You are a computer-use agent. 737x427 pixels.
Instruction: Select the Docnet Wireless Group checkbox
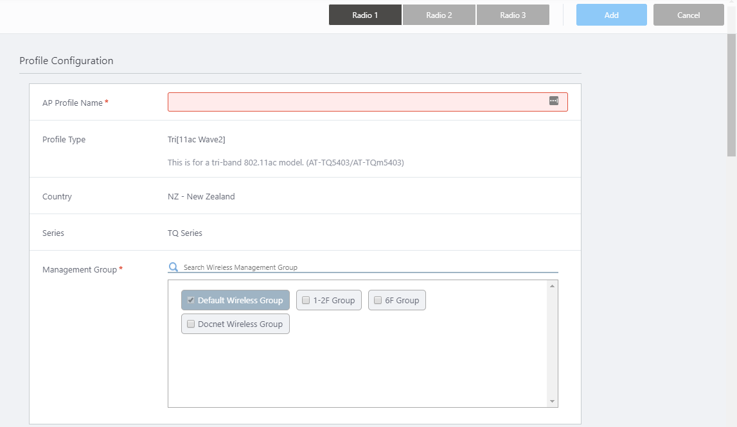tap(191, 324)
